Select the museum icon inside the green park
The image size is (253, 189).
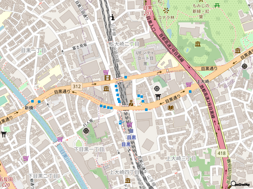click(x=198, y=44)
